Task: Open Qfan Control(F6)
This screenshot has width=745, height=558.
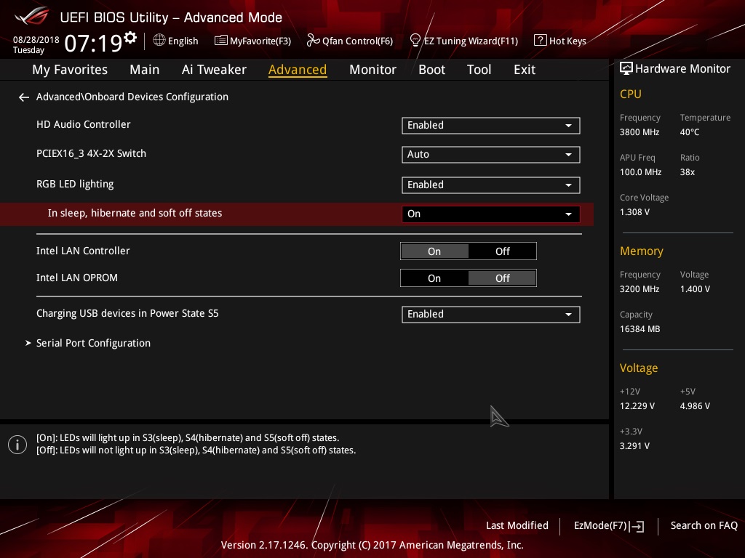Action: tap(350, 41)
